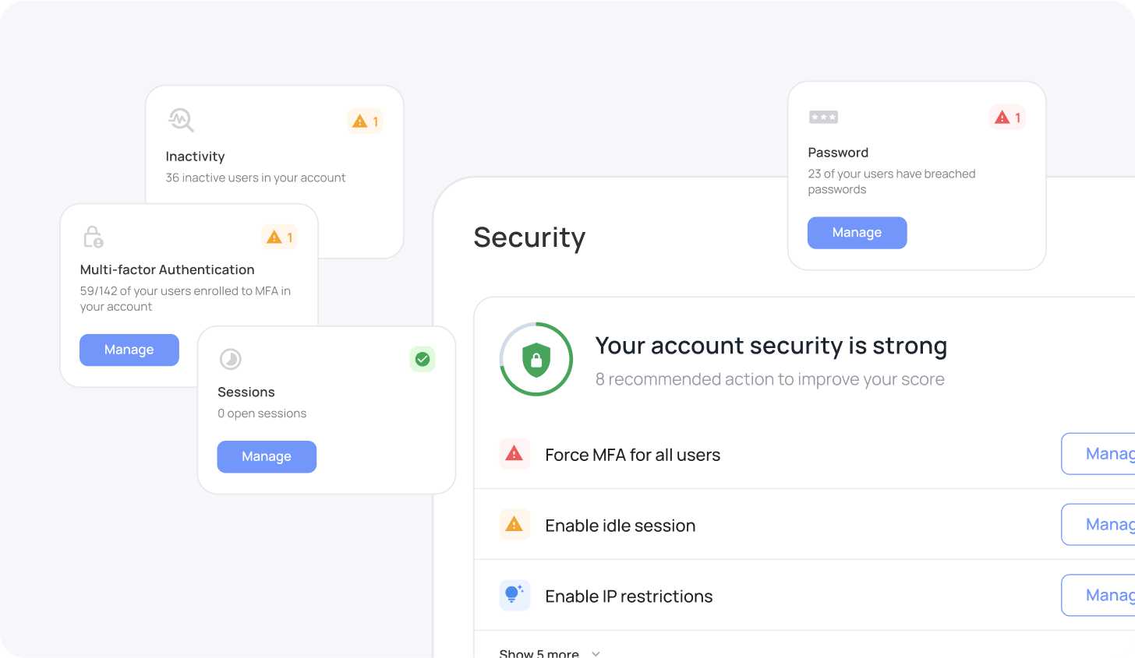Click the MFA card orange warning badge
The width and height of the screenshot is (1135, 658).
coord(280,238)
